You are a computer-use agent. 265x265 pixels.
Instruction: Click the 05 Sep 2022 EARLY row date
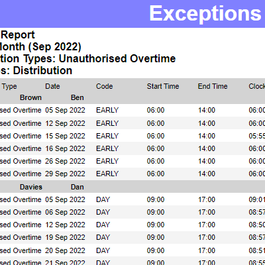(x=65, y=110)
